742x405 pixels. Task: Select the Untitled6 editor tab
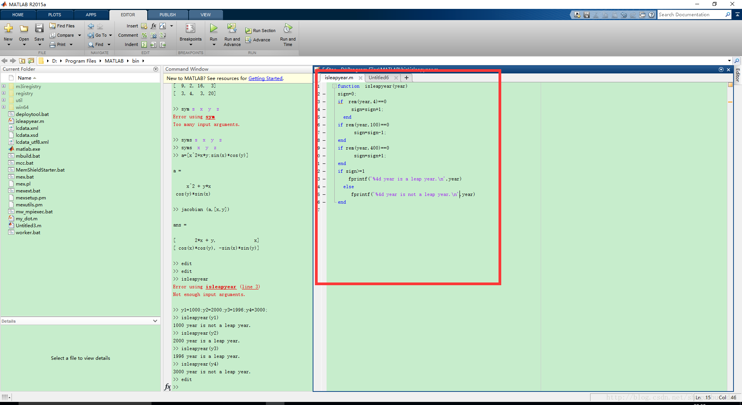click(x=379, y=78)
